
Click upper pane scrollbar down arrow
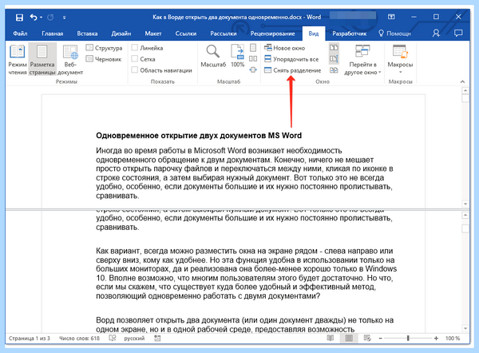pyautogui.click(x=465, y=204)
